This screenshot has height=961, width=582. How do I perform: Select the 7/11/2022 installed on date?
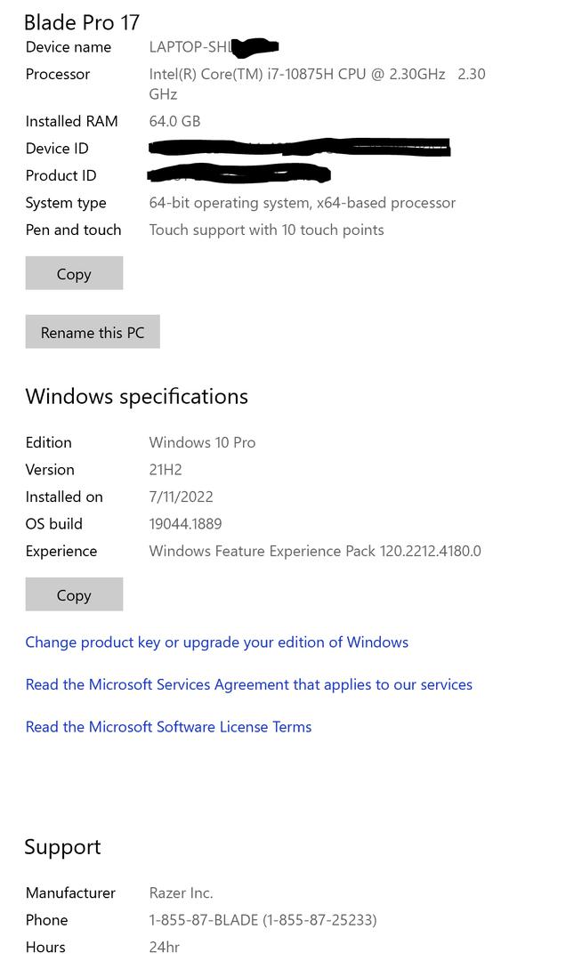(181, 497)
